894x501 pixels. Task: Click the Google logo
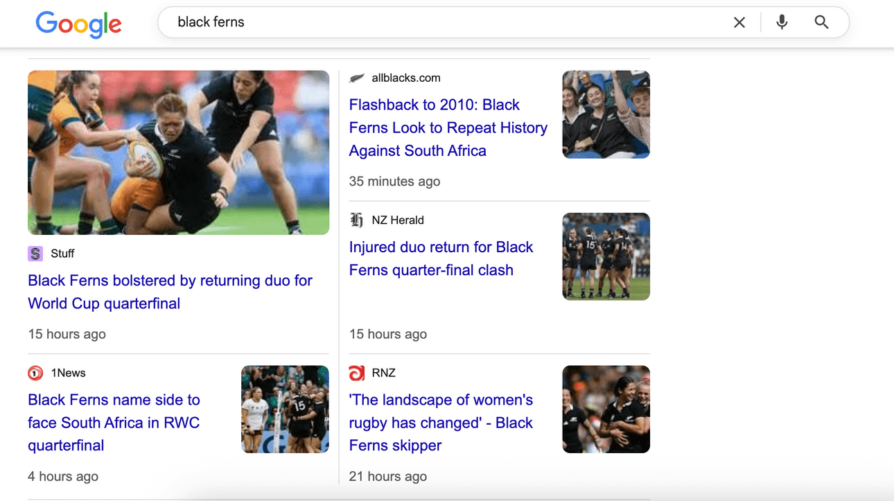pyautogui.click(x=78, y=24)
